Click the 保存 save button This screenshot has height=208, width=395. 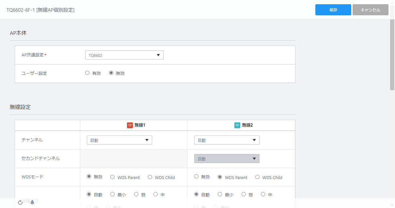tap(333, 10)
